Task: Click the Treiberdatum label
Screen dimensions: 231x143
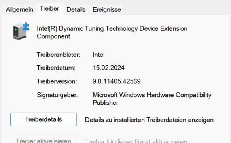Action: (56, 68)
